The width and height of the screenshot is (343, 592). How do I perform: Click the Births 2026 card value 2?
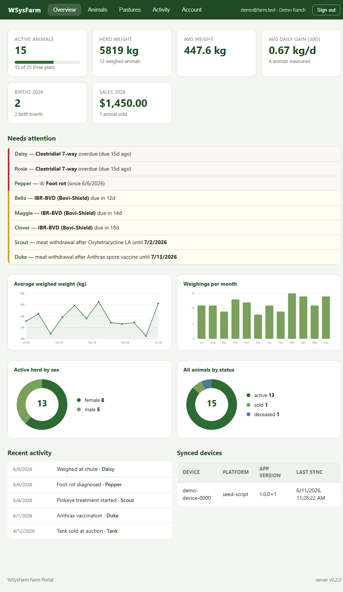pos(18,103)
